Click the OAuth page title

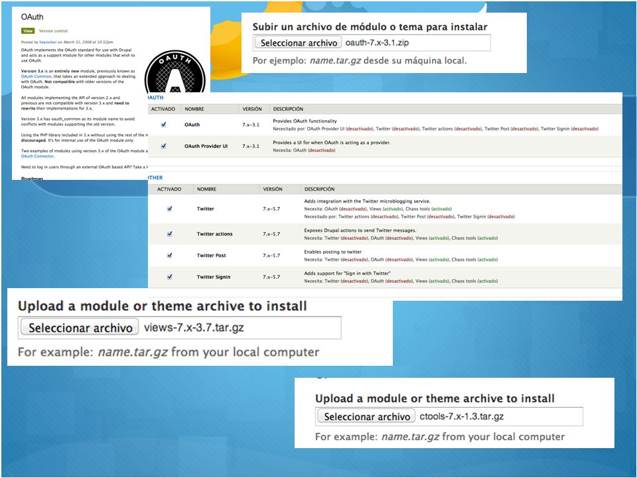tap(32, 17)
